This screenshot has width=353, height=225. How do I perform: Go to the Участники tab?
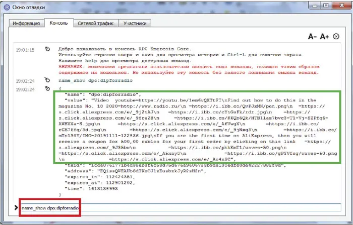(135, 23)
